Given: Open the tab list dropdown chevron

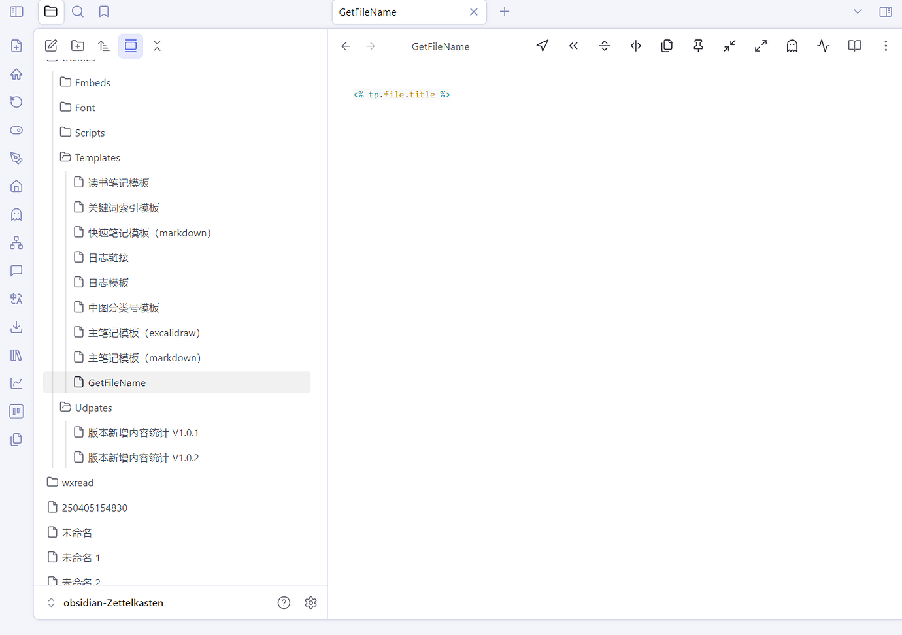Looking at the screenshot, I should point(858,12).
